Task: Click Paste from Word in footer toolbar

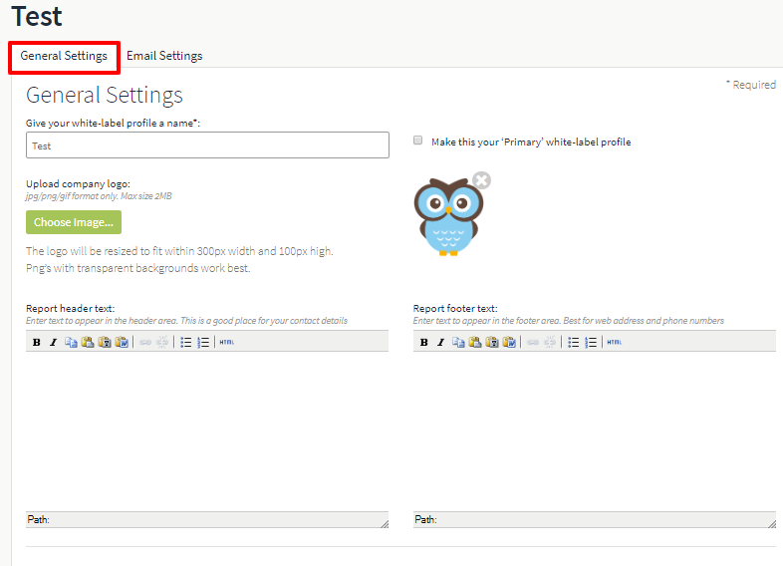Action: point(509,342)
